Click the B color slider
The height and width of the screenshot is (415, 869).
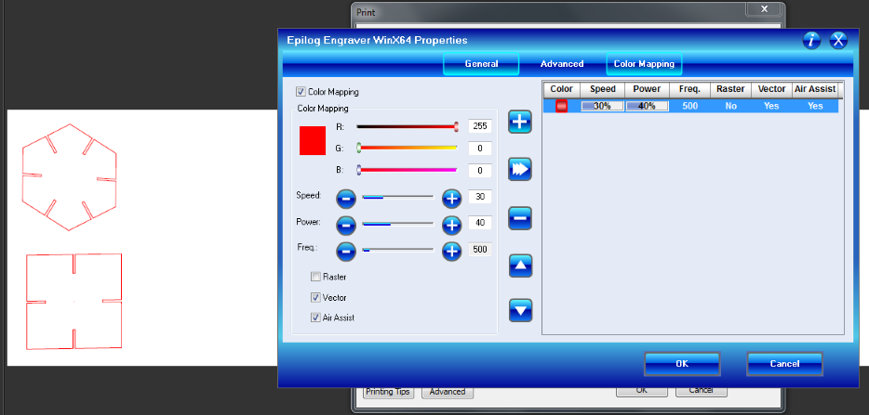407,170
